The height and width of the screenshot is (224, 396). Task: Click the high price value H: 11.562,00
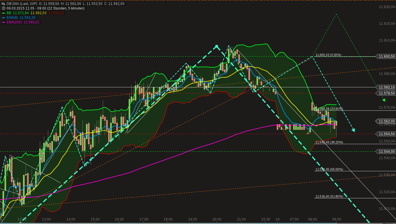point(71,4)
